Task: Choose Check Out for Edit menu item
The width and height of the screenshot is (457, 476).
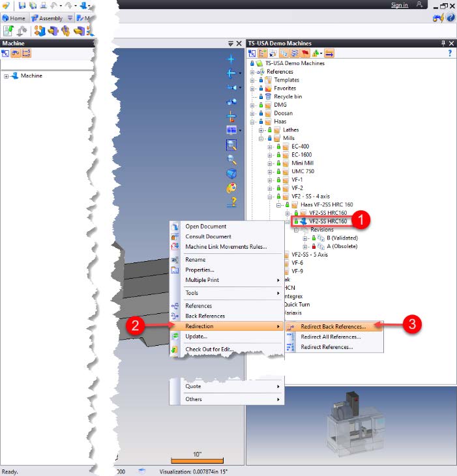Action: (x=209, y=350)
